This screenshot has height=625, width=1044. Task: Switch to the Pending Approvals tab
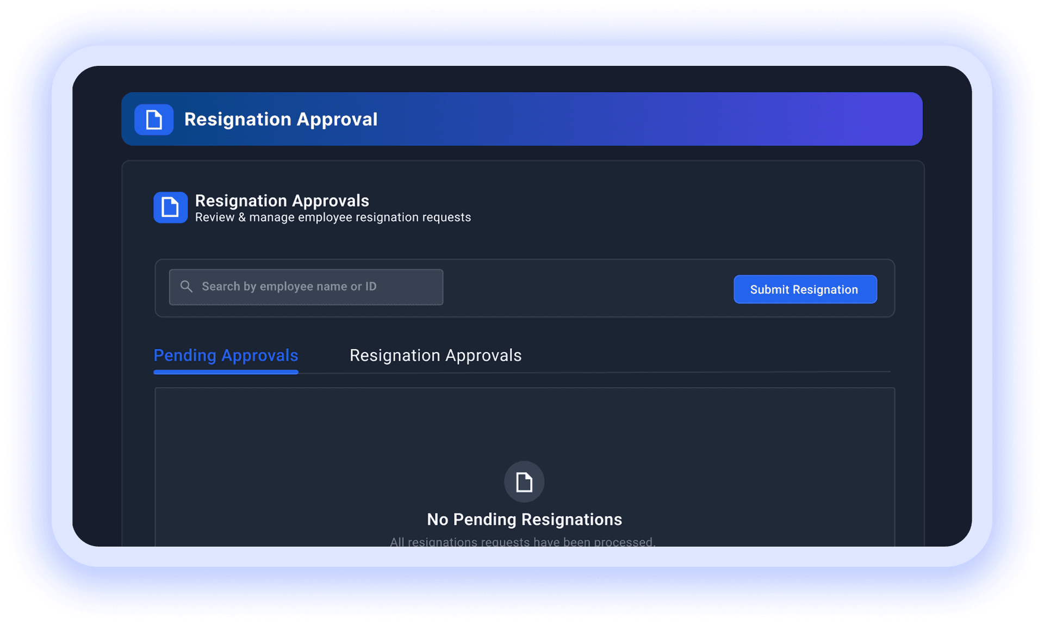click(225, 355)
